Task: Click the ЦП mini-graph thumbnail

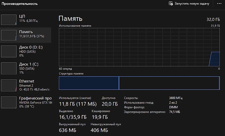Action: pos(9,19)
